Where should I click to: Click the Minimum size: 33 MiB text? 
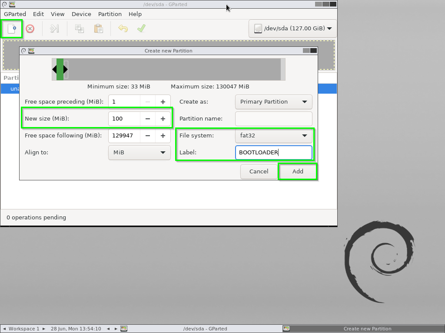pos(119,87)
